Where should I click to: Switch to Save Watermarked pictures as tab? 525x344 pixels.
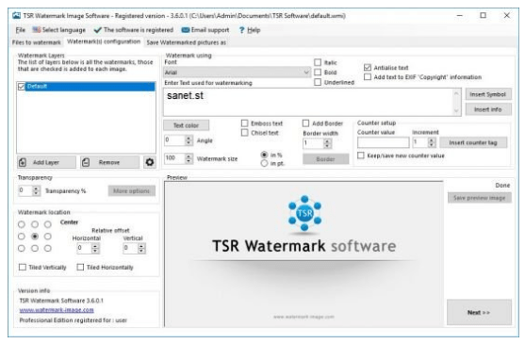(x=187, y=42)
